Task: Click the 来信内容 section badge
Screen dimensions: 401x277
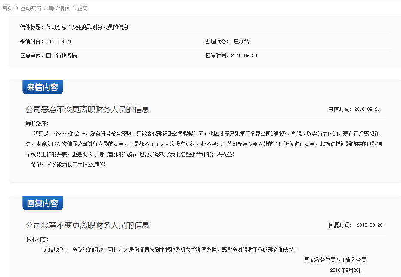Action: (x=43, y=87)
